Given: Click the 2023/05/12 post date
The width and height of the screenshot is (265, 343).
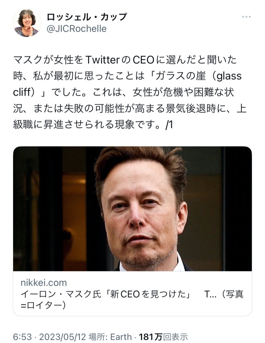Looking at the screenshot, I should click(56, 337).
